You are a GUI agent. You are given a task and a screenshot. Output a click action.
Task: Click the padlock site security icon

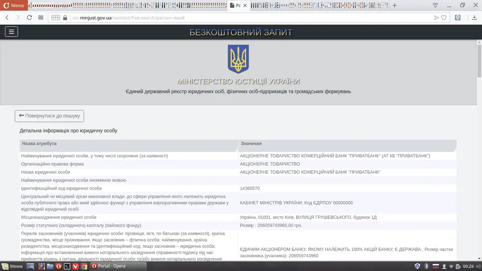[65, 17]
